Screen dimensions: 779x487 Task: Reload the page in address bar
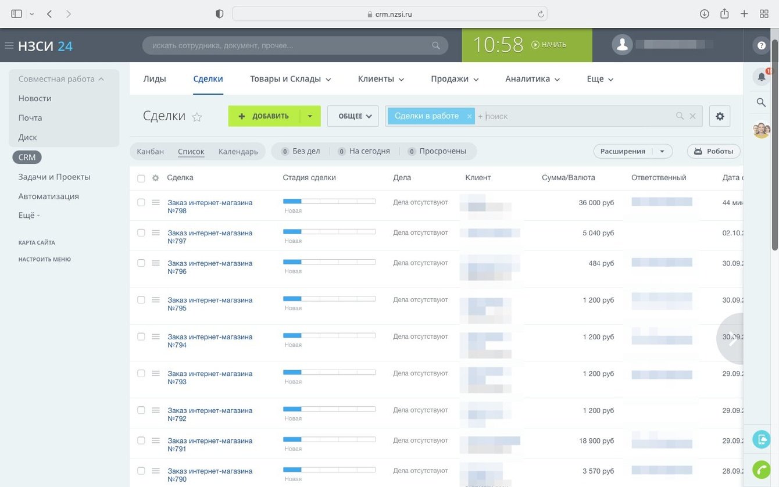tap(541, 14)
